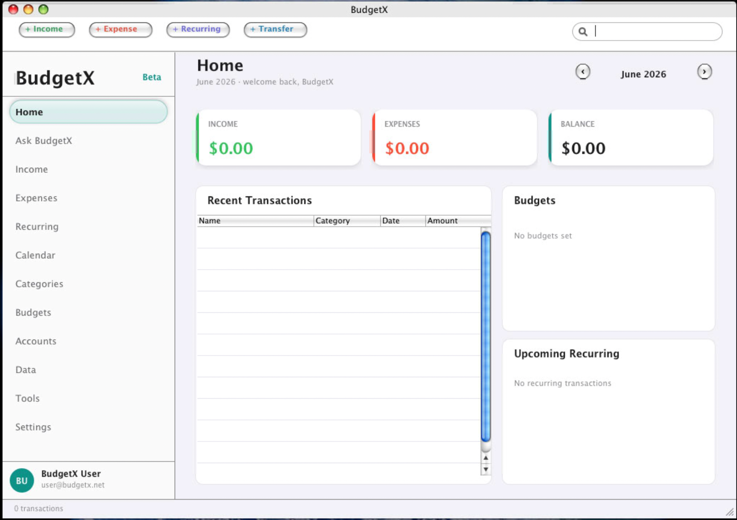Click the '0 transactions' status text
The image size is (737, 520).
(39, 509)
